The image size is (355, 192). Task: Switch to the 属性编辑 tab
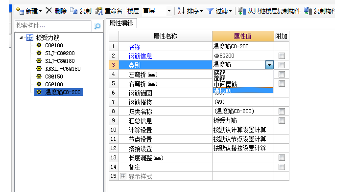point(121,23)
